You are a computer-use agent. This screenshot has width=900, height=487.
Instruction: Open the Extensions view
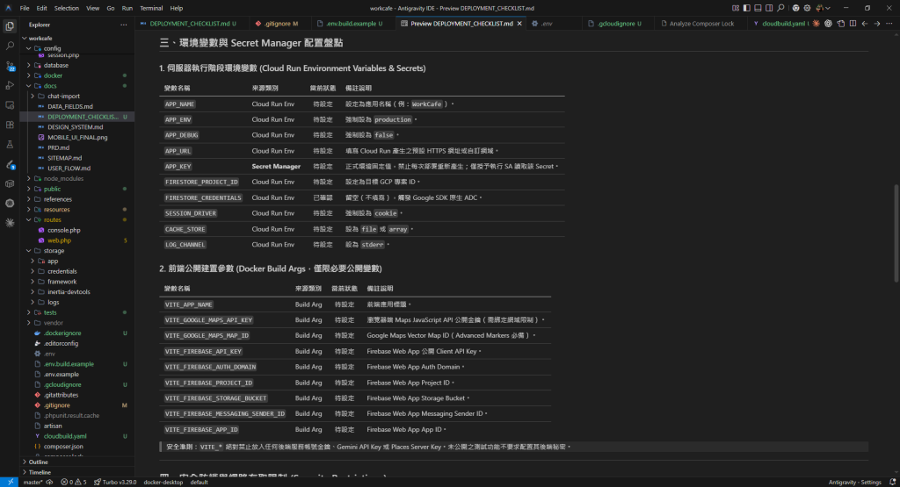pyautogui.click(x=10, y=125)
